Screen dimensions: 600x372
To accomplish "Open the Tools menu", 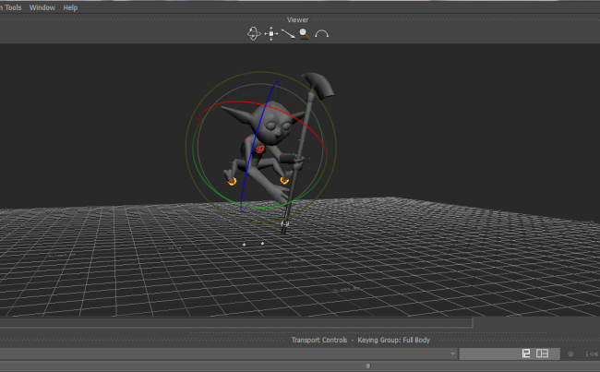I will pyautogui.click(x=10, y=7).
